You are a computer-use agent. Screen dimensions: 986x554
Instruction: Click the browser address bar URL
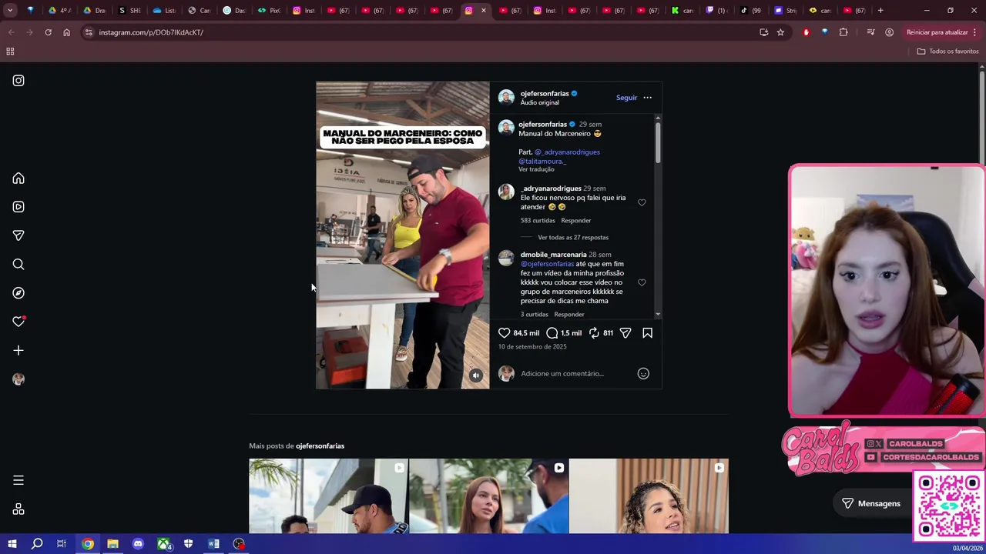click(x=151, y=32)
